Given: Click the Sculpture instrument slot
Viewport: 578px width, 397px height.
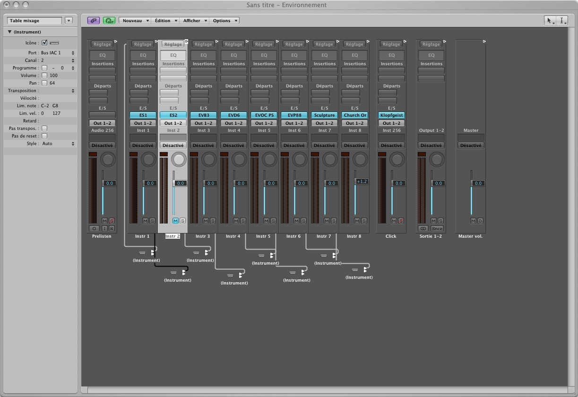Looking at the screenshot, I should (x=324, y=115).
